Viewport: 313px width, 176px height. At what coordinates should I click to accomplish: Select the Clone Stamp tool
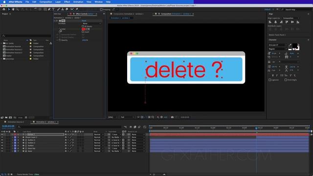(63, 9)
